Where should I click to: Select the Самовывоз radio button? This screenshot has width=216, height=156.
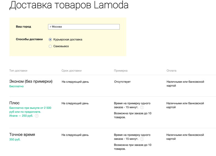(50, 46)
